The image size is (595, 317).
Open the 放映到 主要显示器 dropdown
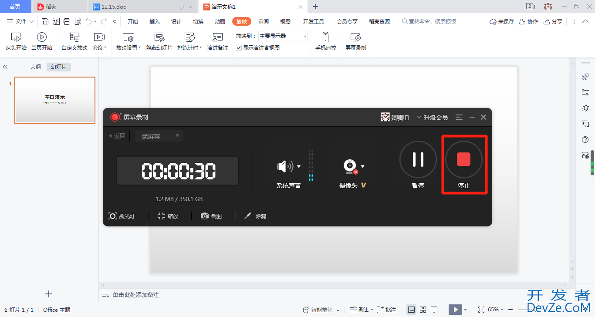coord(283,36)
